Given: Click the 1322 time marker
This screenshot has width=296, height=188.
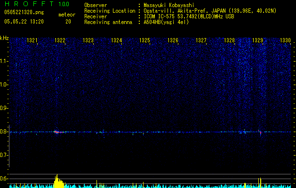Looking at the screenshot, I should pos(60,40).
